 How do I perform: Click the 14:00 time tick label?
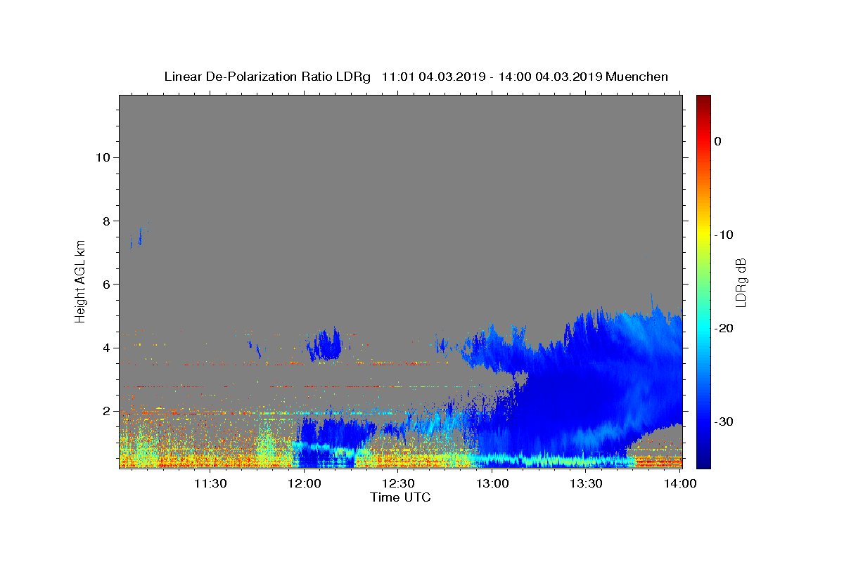[680, 483]
